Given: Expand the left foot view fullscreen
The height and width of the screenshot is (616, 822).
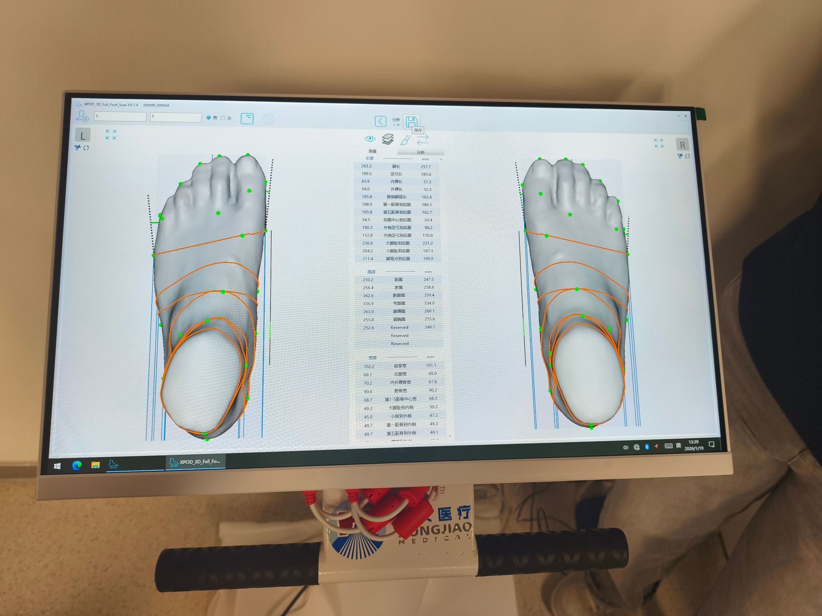Looking at the screenshot, I should pos(111,134).
